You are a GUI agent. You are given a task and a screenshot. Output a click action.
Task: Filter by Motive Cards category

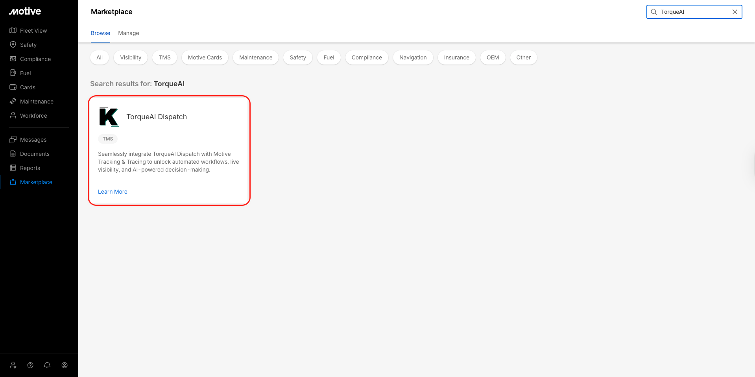point(205,57)
